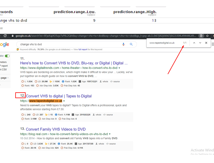Click digitaltrends Rank: 1.02K metric
Viewport: 214px width, 163px height.
coord(69,82)
